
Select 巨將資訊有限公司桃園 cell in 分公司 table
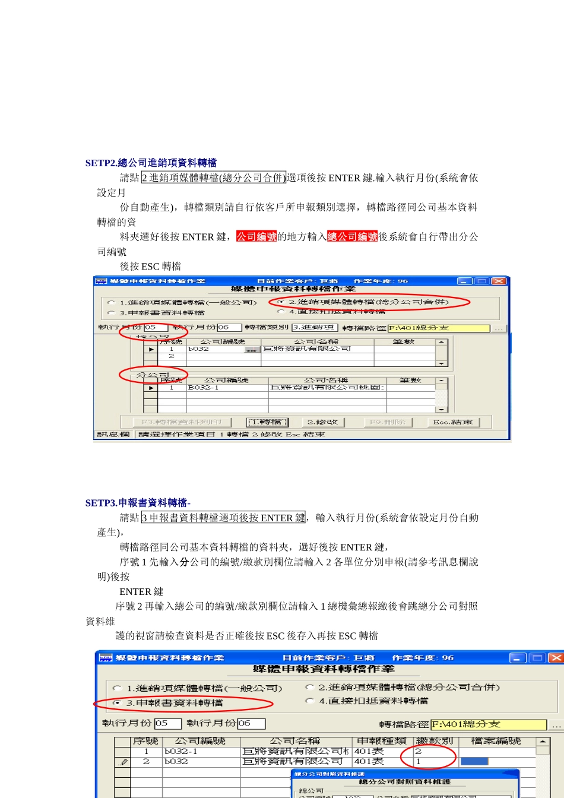[327, 388]
